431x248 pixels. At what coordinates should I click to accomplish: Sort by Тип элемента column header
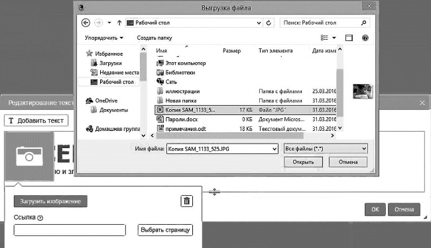[x=275, y=51]
